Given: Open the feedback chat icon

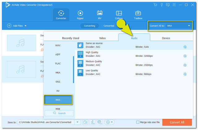Looking at the screenshot, I should point(168,5).
